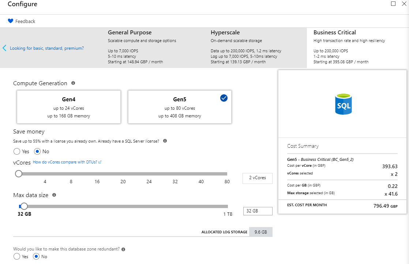Click the 2 vCores value box
The width and height of the screenshot is (409, 264).
(258, 178)
